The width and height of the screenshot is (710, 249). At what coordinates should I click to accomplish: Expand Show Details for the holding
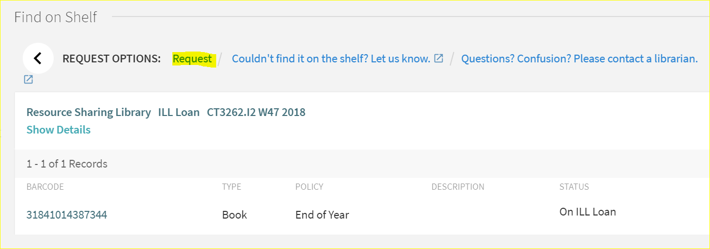58,130
